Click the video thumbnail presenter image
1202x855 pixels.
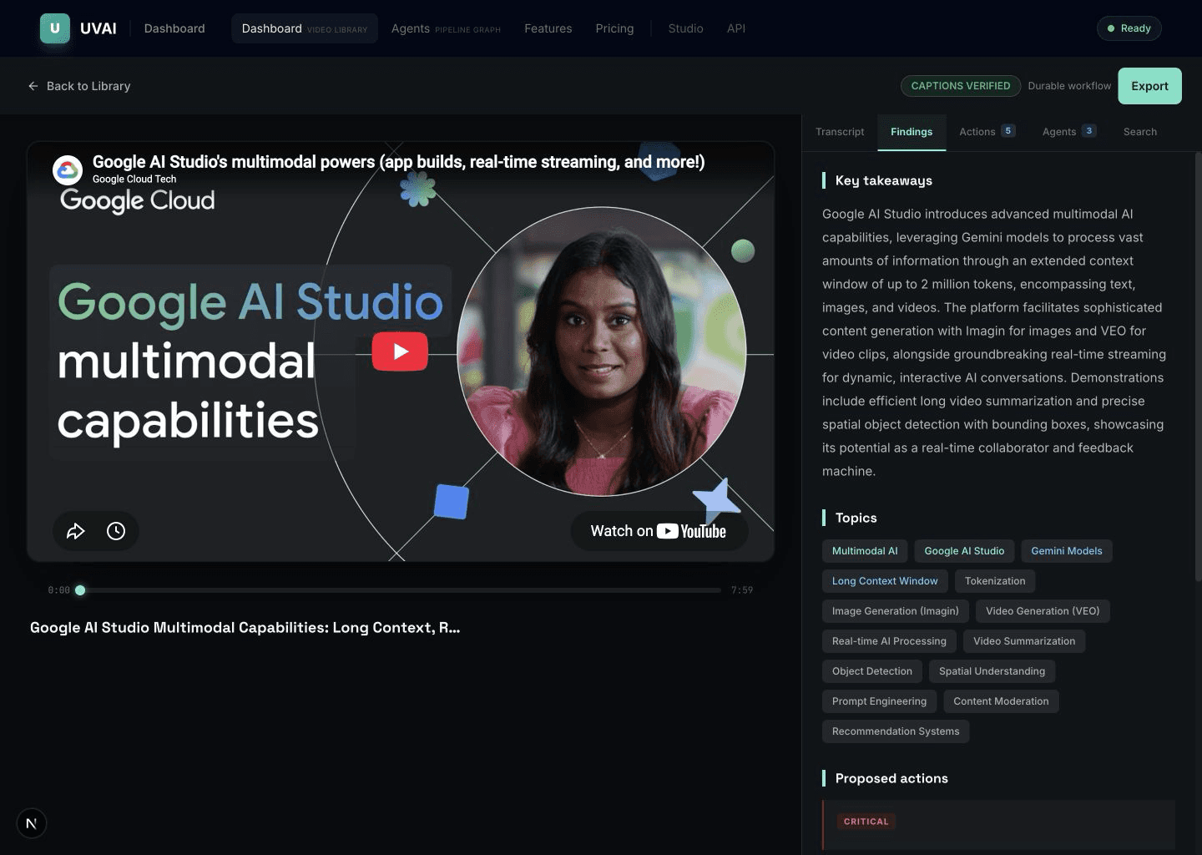[602, 352]
